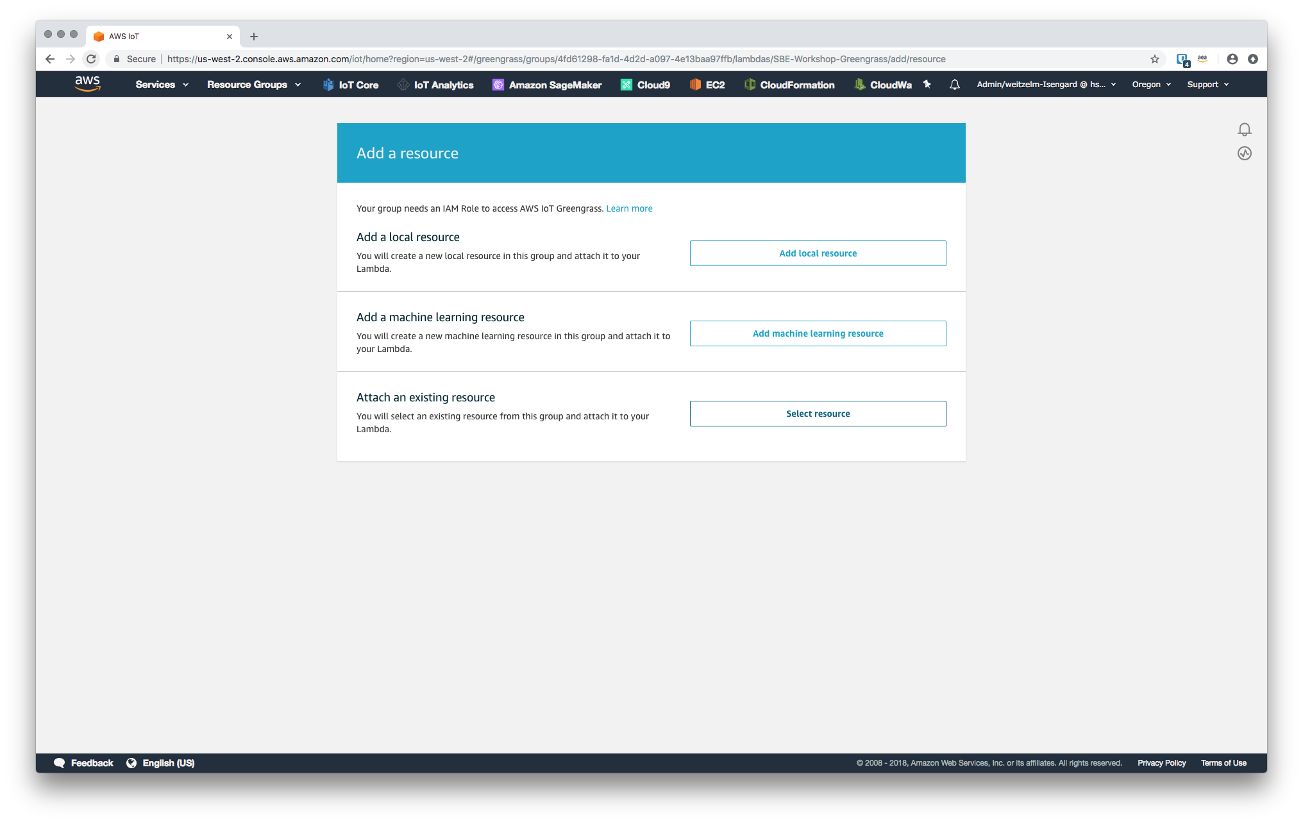Screen dimensions: 1303x824
Task: Follow the Learn more link
Action: [x=629, y=208]
